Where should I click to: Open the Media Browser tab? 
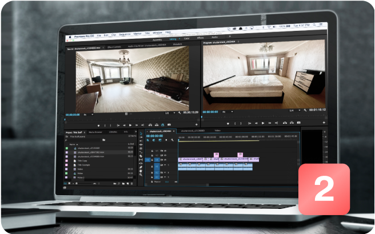coord(95,132)
